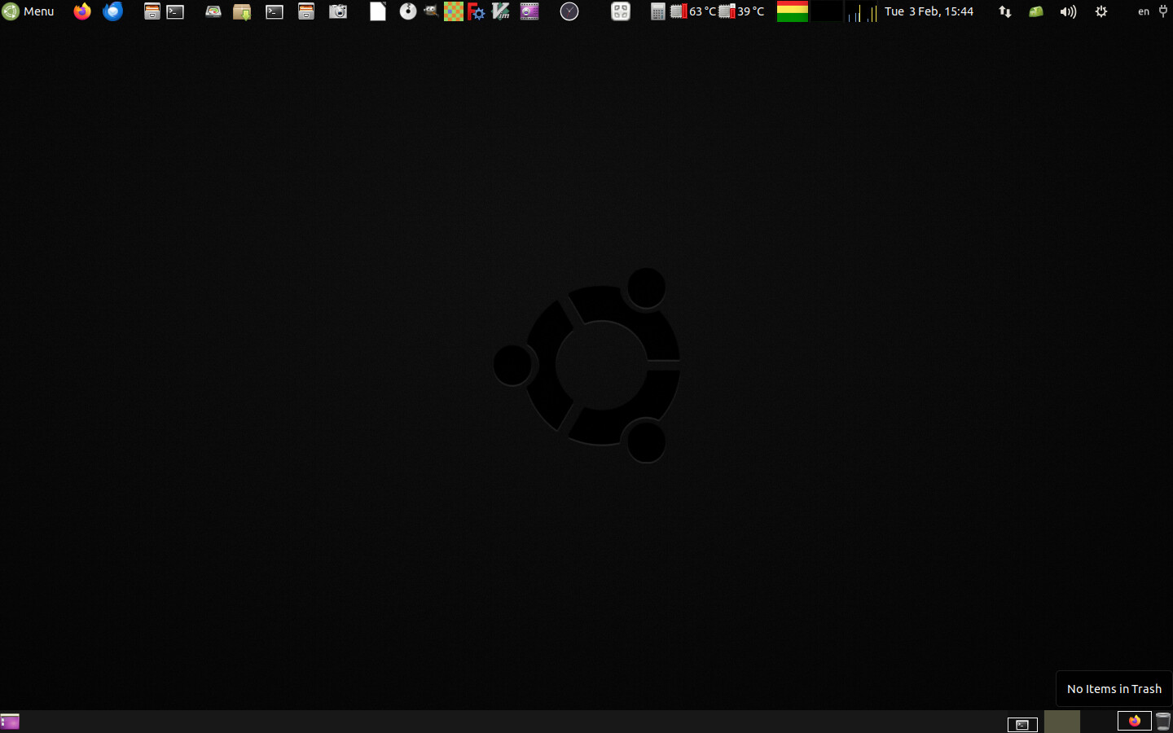This screenshot has height=733, width=1173.
Task: Launch Firefox from the top panel
Action: click(x=82, y=11)
